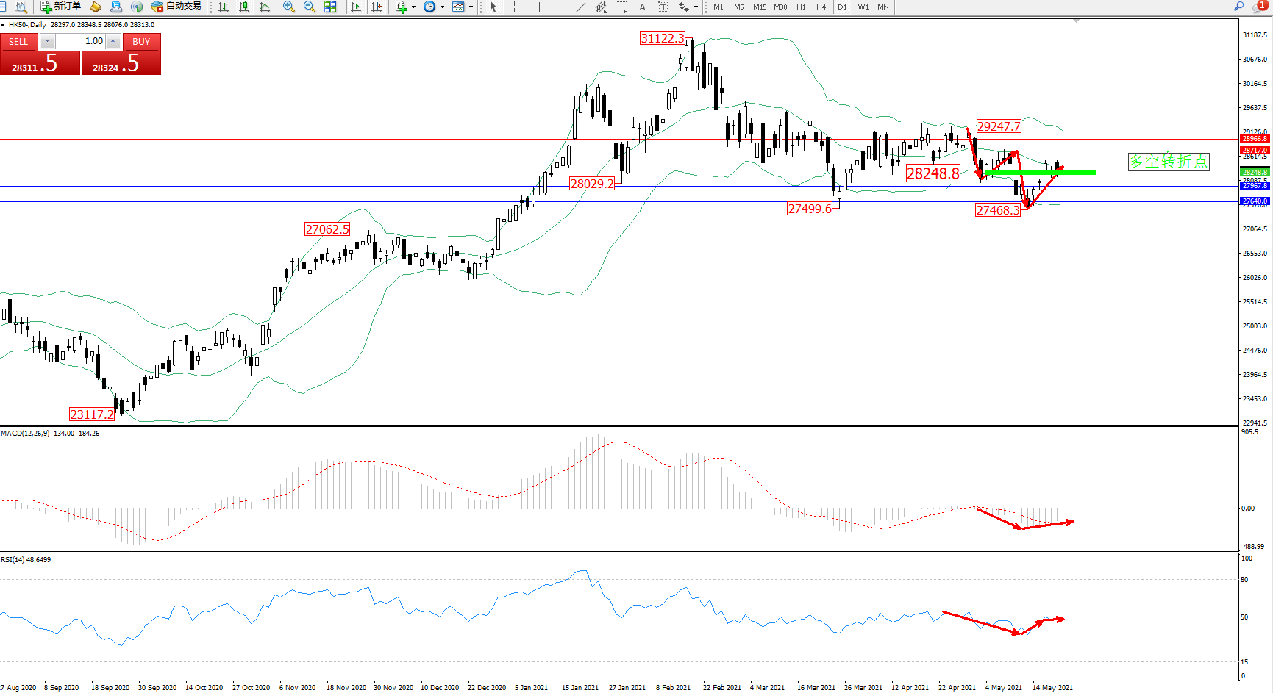Zoom in on the chart

pyautogui.click(x=289, y=7)
